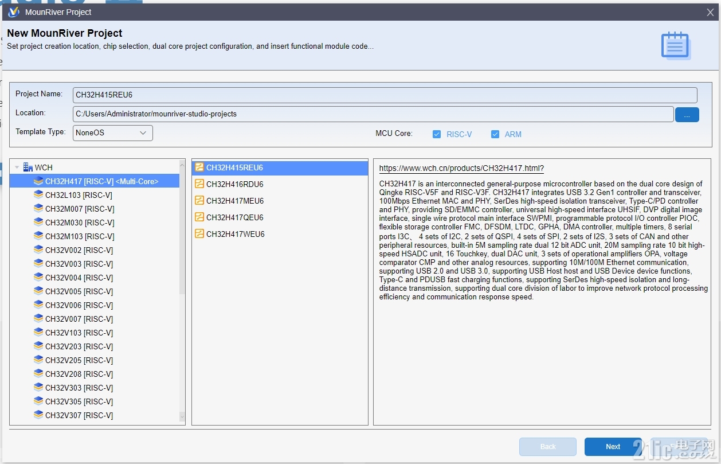This screenshot has width=721, height=464.
Task: Click the CH32M103 chip stack icon
Action: point(38,236)
